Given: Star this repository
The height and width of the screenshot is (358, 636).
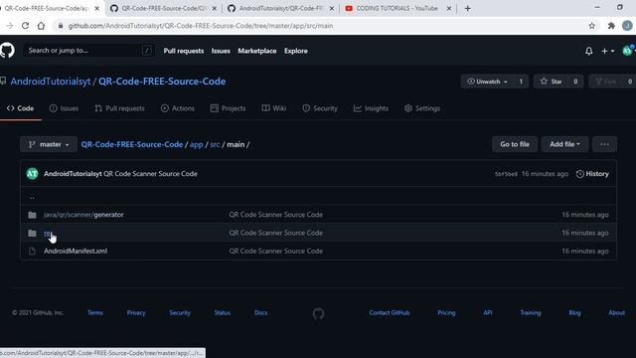Looking at the screenshot, I should coord(551,82).
